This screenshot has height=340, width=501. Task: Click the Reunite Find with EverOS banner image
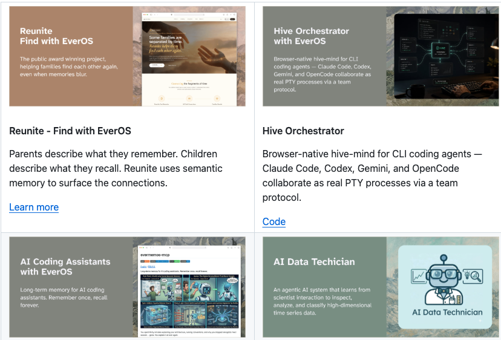(x=127, y=56)
